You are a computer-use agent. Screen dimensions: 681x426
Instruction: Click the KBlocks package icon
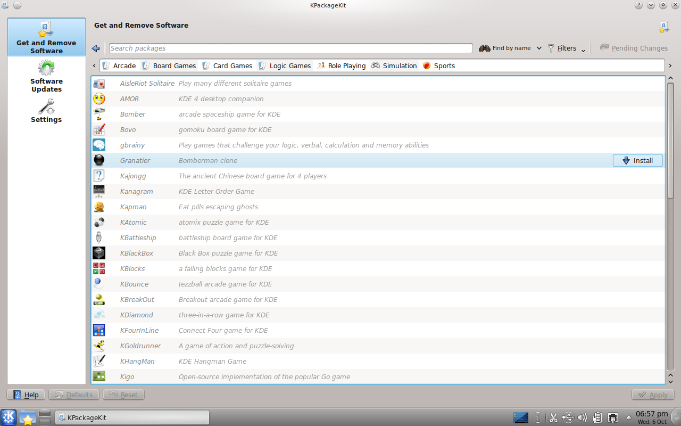click(99, 269)
